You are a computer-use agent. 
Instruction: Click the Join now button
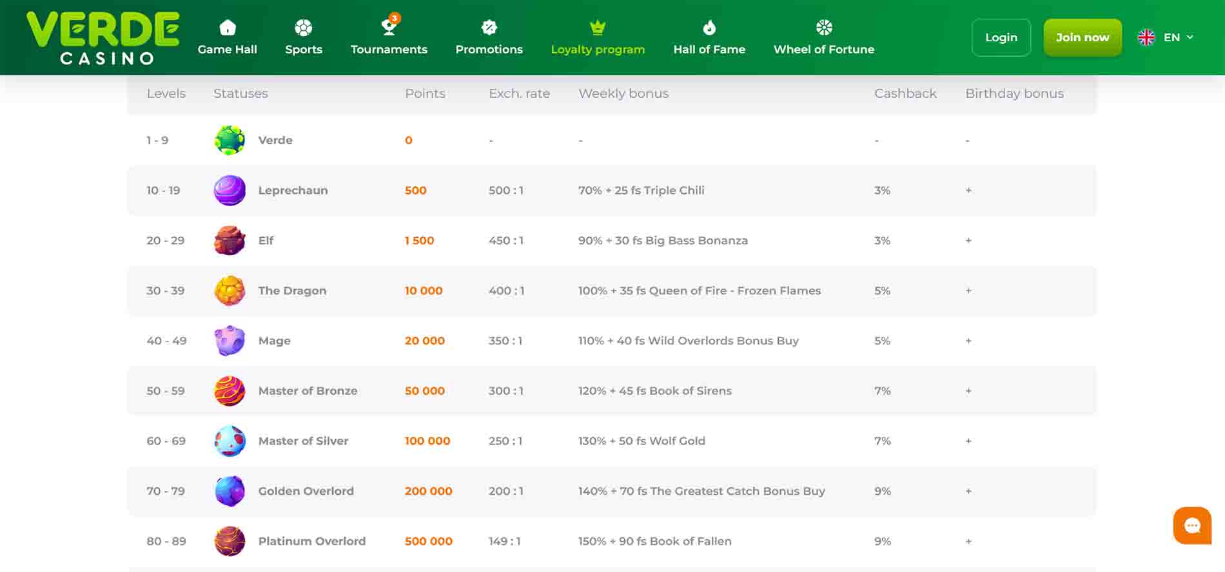[1083, 37]
